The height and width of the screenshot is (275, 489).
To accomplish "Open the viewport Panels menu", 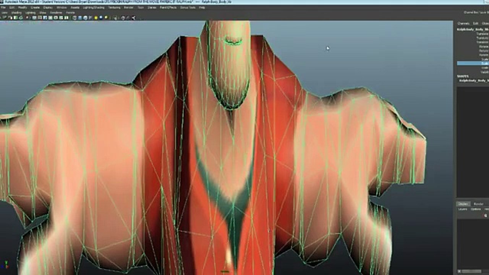I will [70, 13].
